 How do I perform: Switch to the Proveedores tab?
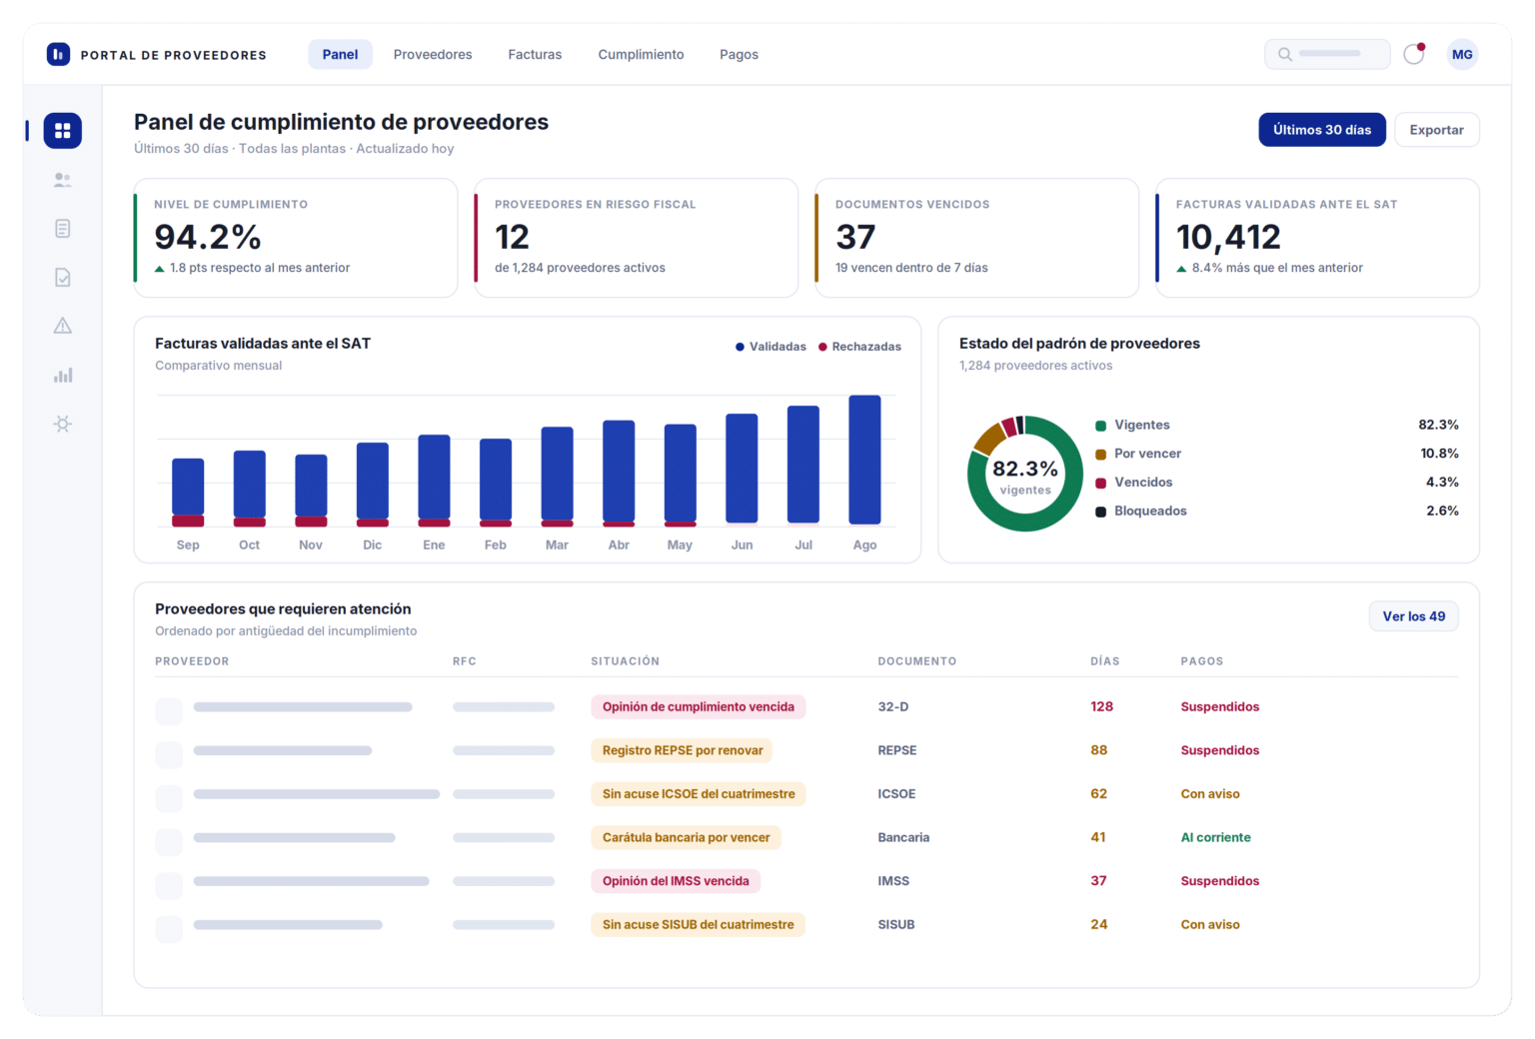433,54
